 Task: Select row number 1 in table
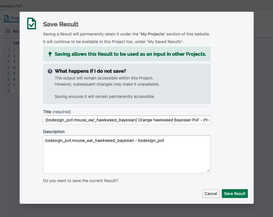(9, 50)
